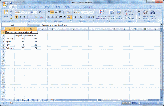
Task: Toggle Center horizontal alignment
Action: tap(52, 17)
